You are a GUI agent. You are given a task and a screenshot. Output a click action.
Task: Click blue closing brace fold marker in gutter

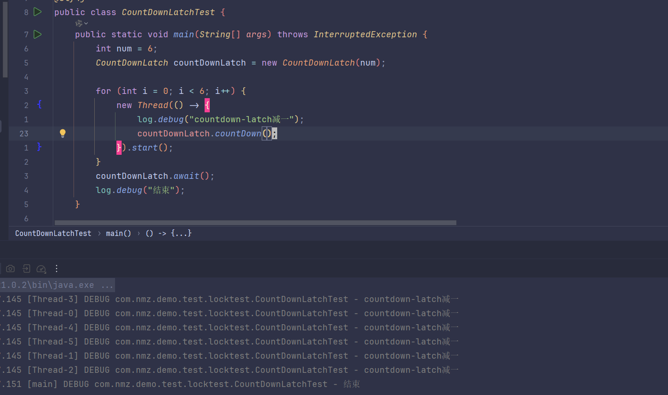point(40,147)
